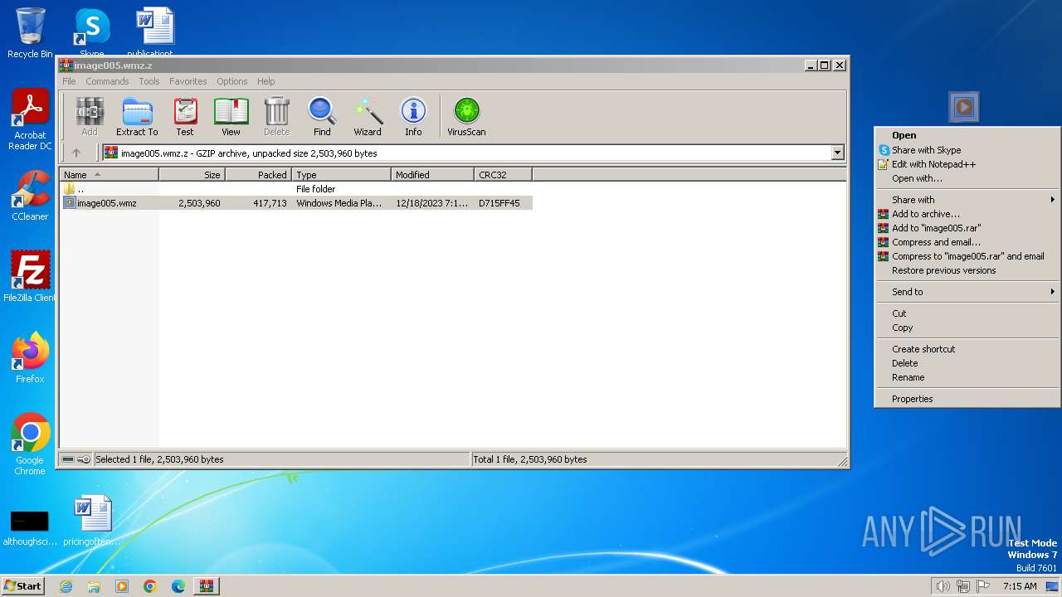Open Windows Explorer folder taskbar icon

coord(94,586)
